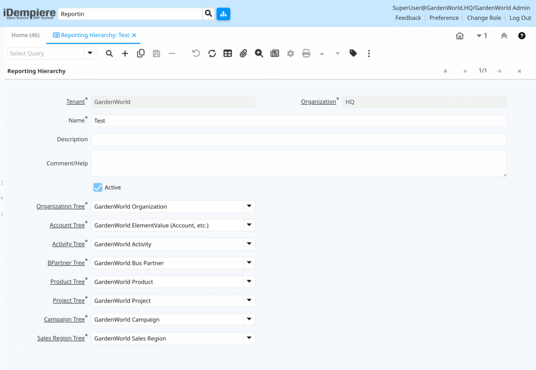Open the menu tree button
536x370 pixels.
pyautogui.click(x=223, y=14)
